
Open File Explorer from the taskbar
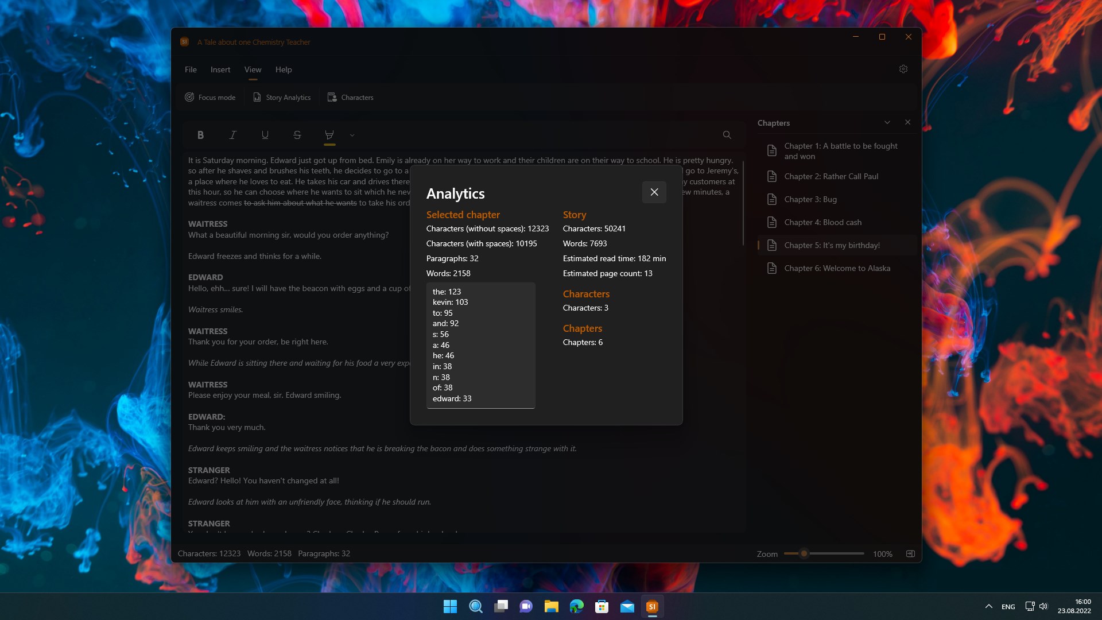(x=551, y=606)
